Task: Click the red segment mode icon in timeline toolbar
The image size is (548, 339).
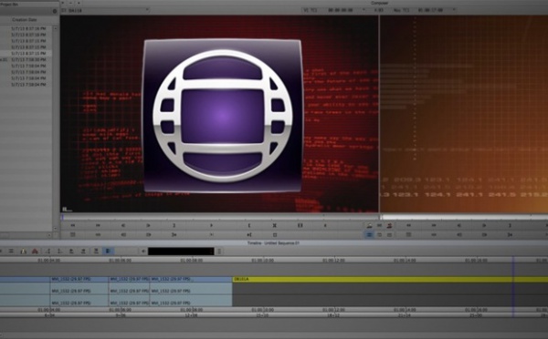Action: click(35, 252)
